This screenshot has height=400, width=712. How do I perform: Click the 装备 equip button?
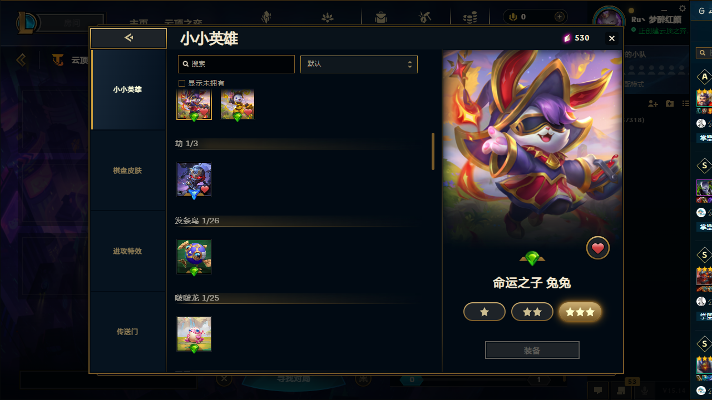[532, 351]
